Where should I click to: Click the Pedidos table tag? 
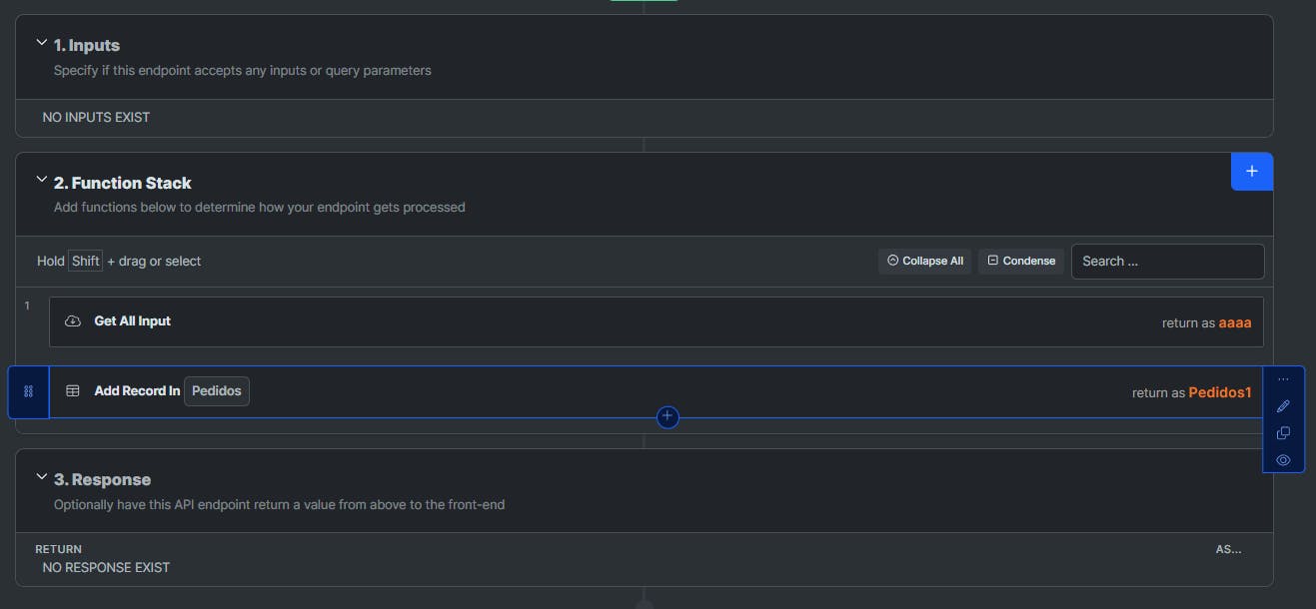tap(217, 391)
